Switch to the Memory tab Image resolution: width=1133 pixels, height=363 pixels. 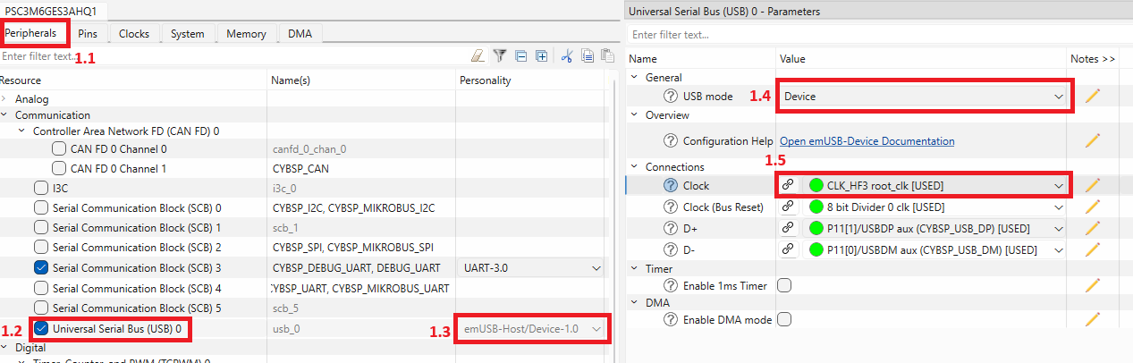coord(246,34)
